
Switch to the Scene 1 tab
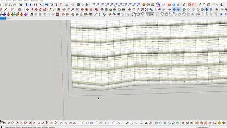coord(2,18)
